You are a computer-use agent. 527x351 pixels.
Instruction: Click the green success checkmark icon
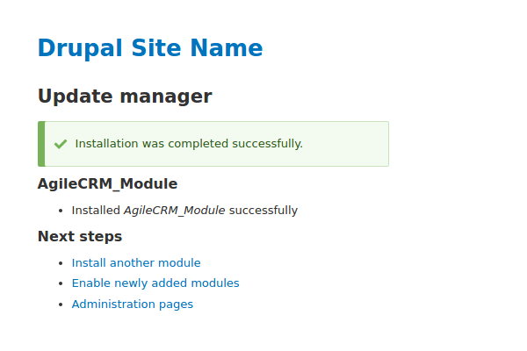point(61,144)
